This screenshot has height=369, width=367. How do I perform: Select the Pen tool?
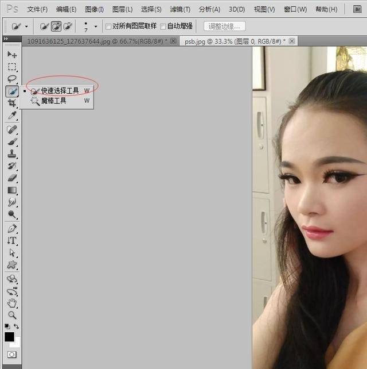pyautogui.click(x=11, y=229)
